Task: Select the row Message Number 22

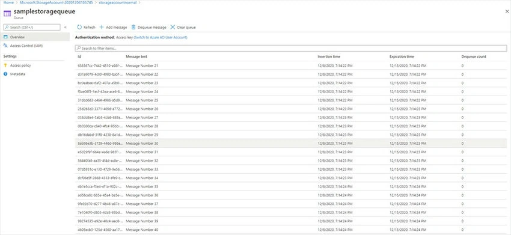Action: [291, 75]
